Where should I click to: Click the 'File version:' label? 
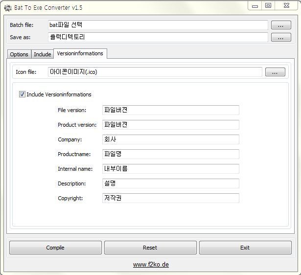72,110
